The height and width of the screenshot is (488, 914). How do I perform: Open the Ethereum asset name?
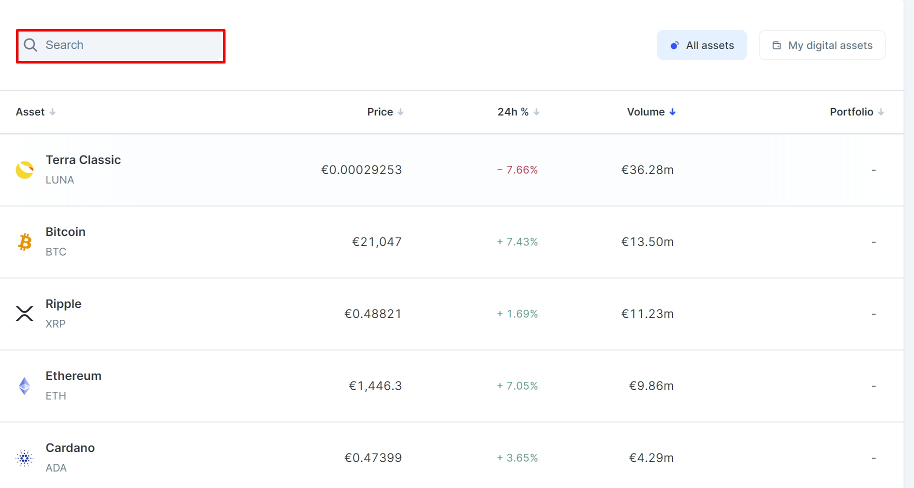73,376
